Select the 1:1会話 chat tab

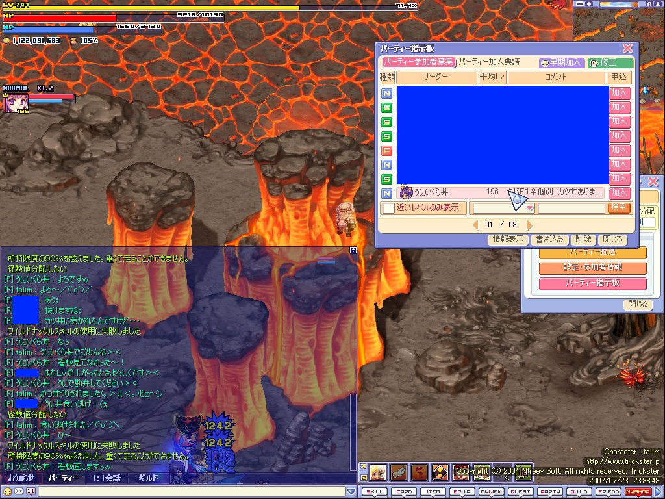(106, 478)
